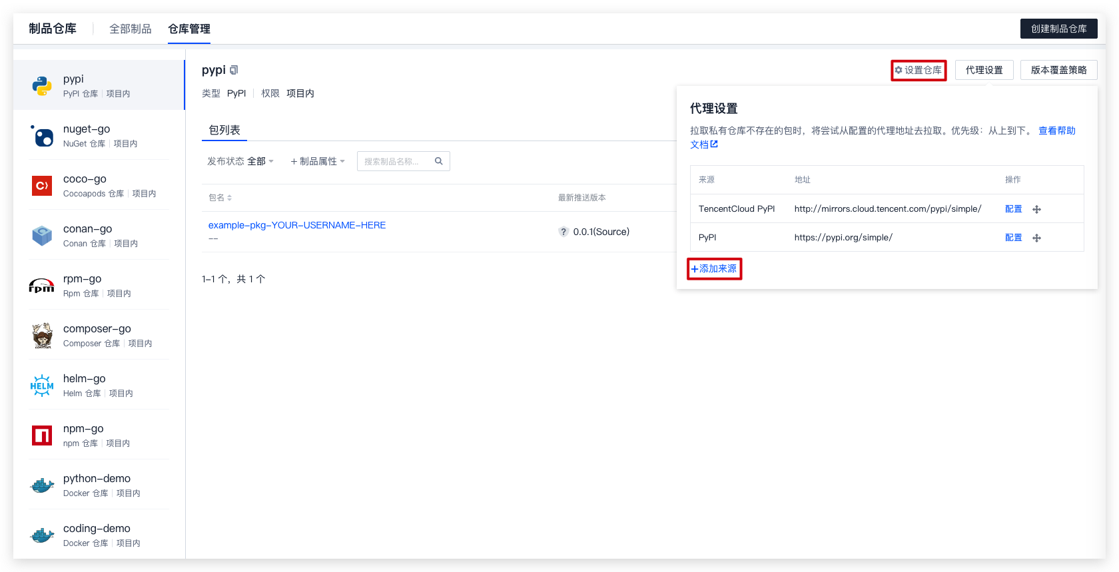The image size is (1119, 572).
Task: Select the composer-go repository name
Action: pos(97,328)
